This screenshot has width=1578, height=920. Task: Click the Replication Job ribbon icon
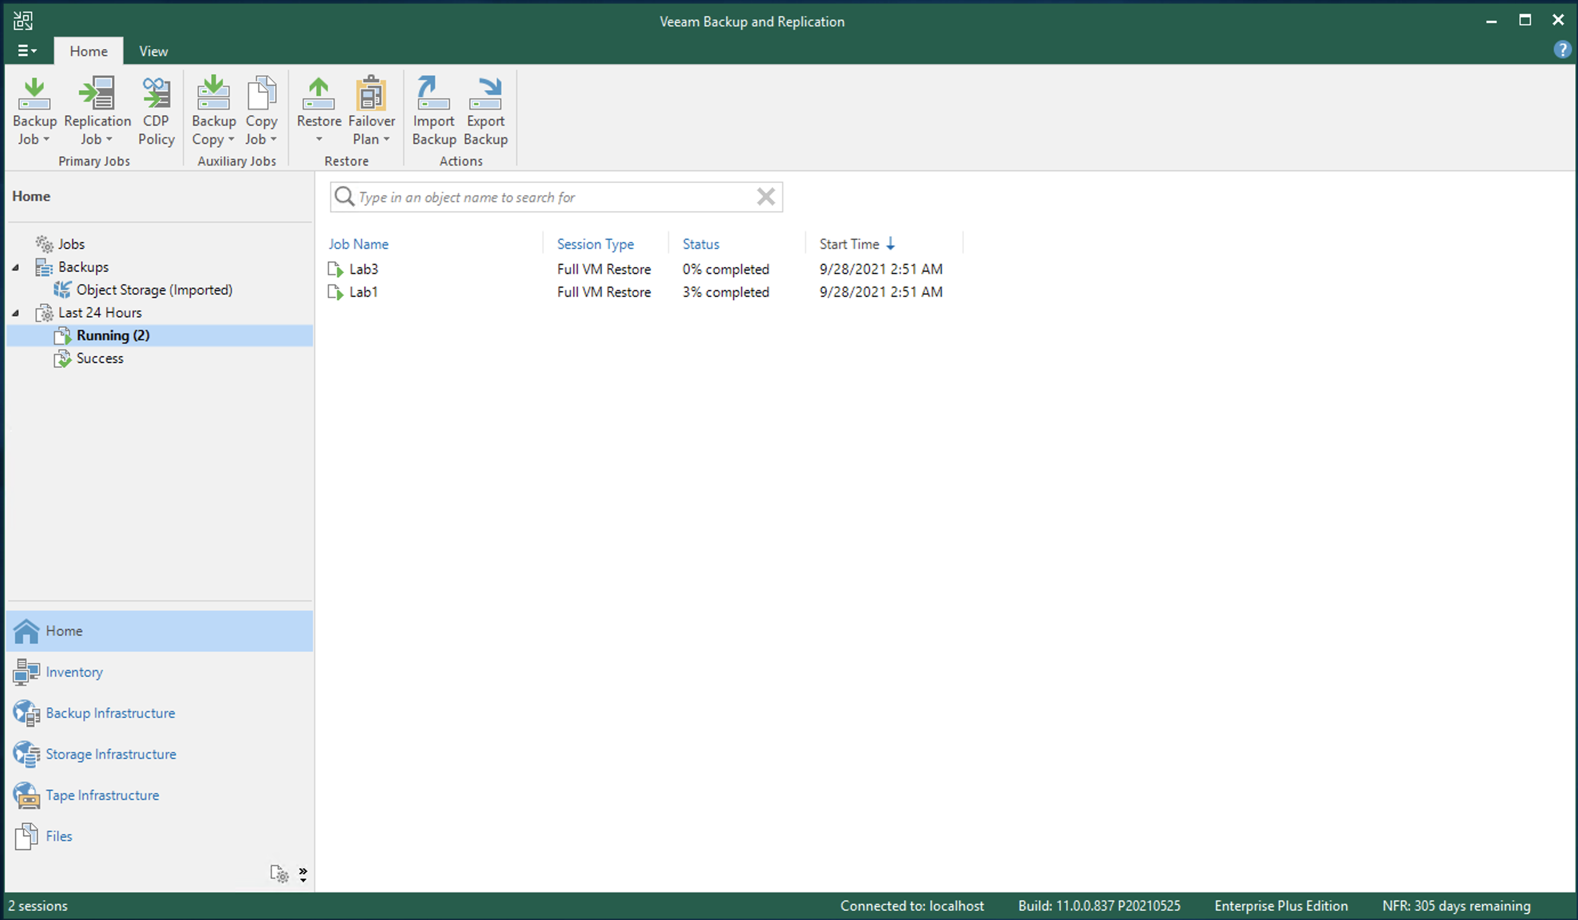[98, 94]
